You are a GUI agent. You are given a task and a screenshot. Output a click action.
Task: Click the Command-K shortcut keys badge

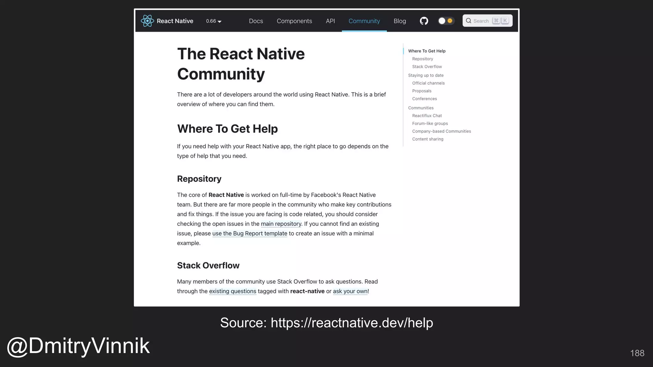pos(501,21)
